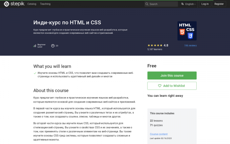Click the search magnifier icon
The height and width of the screenshot is (144, 230).
tap(147, 4)
